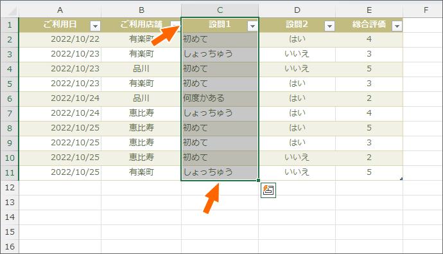Click rating 4 in row 2
Image resolution: width=443 pixels, height=254 pixels.
coord(369,40)
